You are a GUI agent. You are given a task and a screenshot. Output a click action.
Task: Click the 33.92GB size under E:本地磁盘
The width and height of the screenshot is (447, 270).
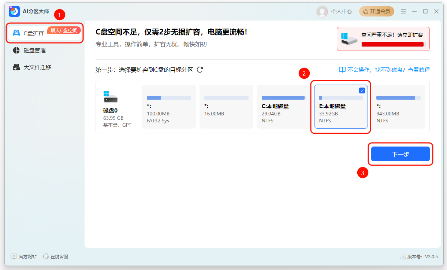(x=328, y=114)
